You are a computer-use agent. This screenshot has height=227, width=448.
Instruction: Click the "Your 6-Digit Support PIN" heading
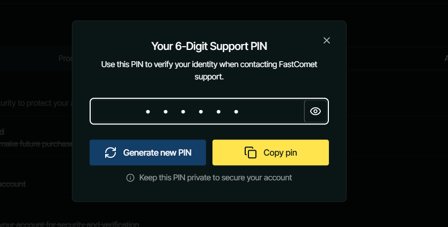(209, 46)
